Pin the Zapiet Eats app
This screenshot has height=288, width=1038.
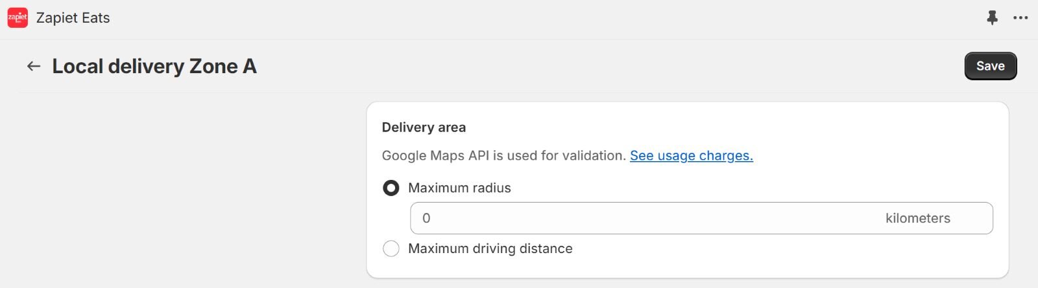[992, 18]
